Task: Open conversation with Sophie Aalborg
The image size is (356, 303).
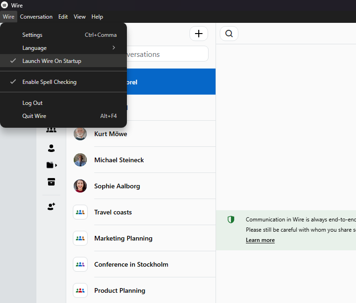Action: pos(141,186)
